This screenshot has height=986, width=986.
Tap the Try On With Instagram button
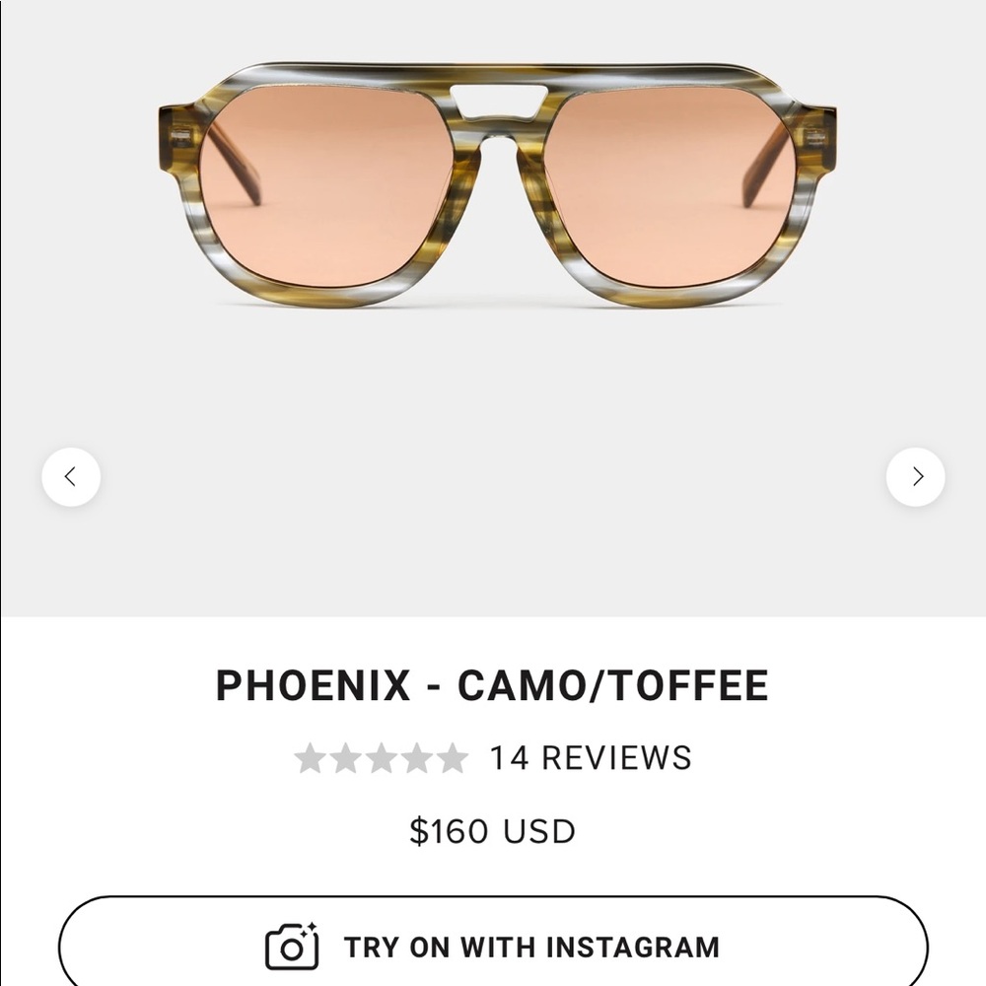point(493,945)
